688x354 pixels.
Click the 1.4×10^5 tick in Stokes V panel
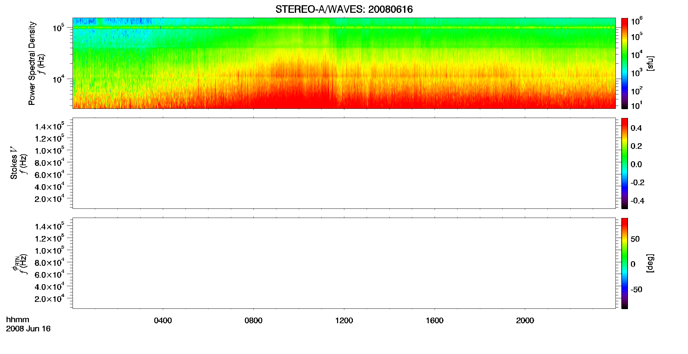[x=49, y=126]
